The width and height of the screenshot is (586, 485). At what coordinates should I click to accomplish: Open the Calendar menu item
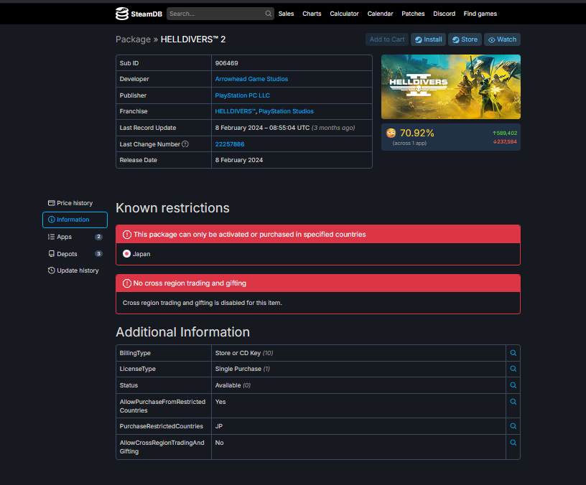point(380,14)
